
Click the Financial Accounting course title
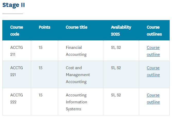pos(76,51)
